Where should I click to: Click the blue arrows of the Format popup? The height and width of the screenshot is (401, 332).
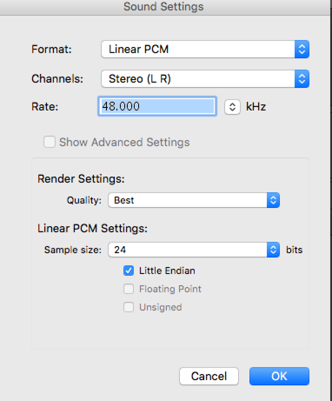tap(302, 49)
